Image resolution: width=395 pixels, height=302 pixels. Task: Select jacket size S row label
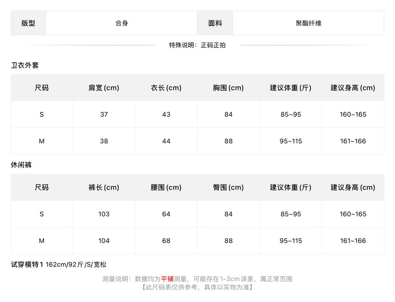point(42,114)
